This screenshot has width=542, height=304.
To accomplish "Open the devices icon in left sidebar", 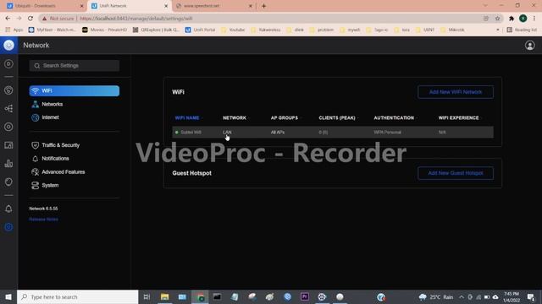I will coord(8,127).
